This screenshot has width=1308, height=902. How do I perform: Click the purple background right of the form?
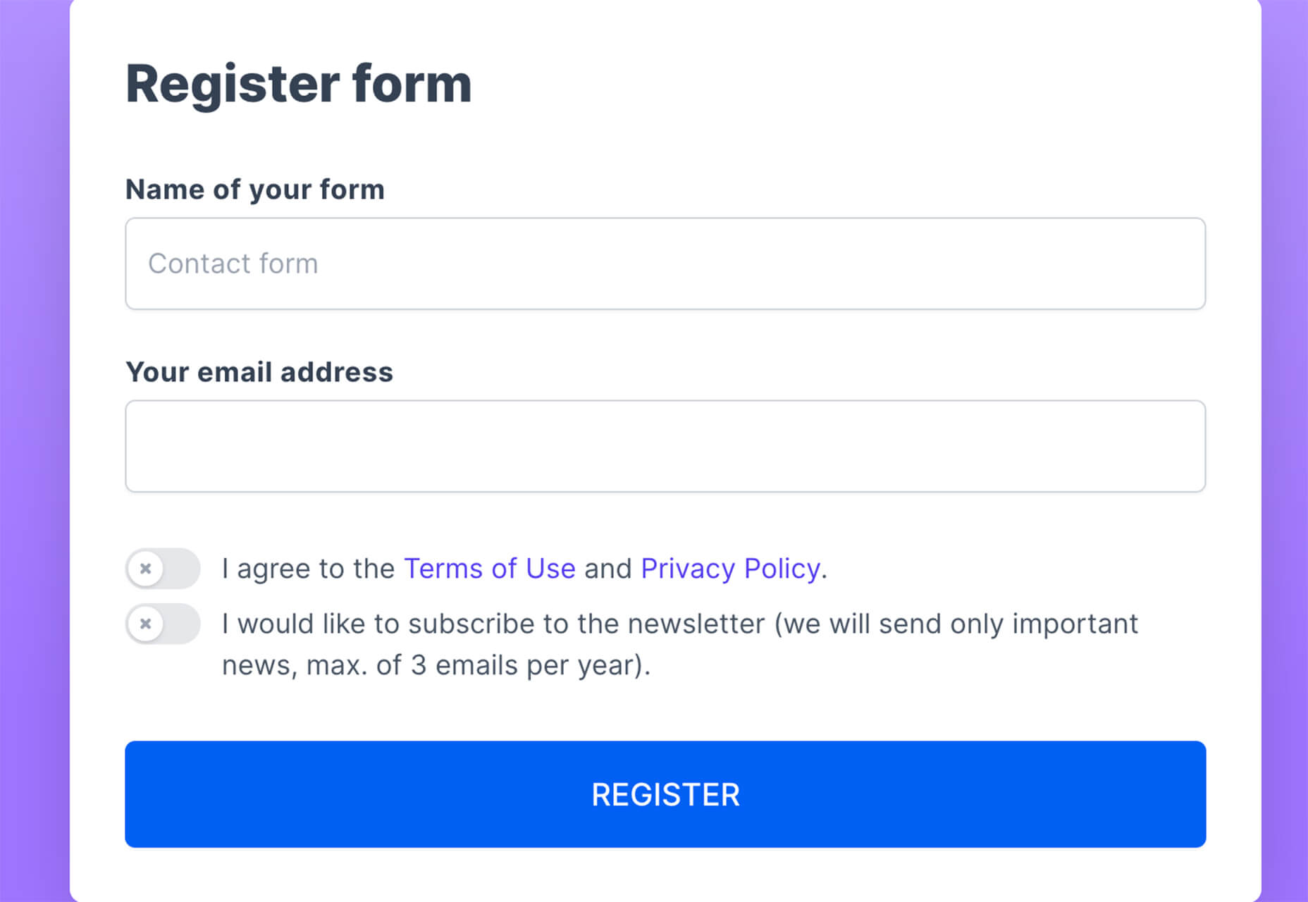(x=1284, y=451)
